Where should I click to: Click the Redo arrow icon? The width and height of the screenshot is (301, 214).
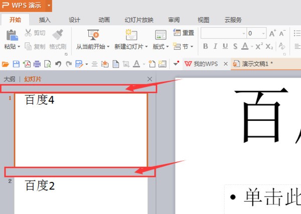pos(69,64)
